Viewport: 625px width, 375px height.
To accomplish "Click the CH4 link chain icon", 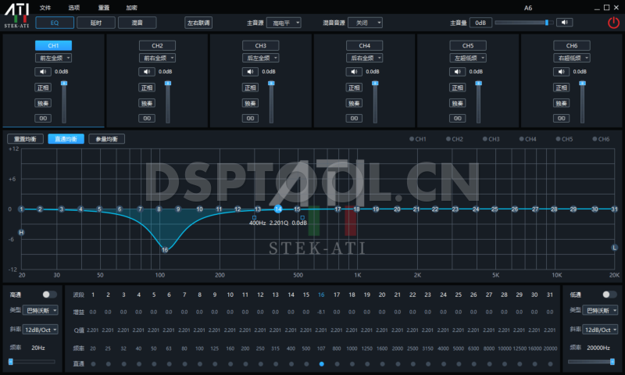I will point(354,118).
